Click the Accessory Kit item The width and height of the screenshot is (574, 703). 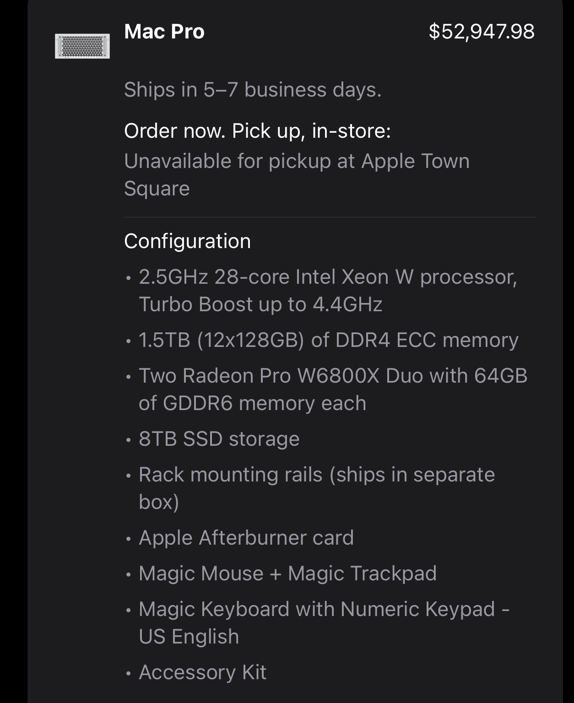202,672
